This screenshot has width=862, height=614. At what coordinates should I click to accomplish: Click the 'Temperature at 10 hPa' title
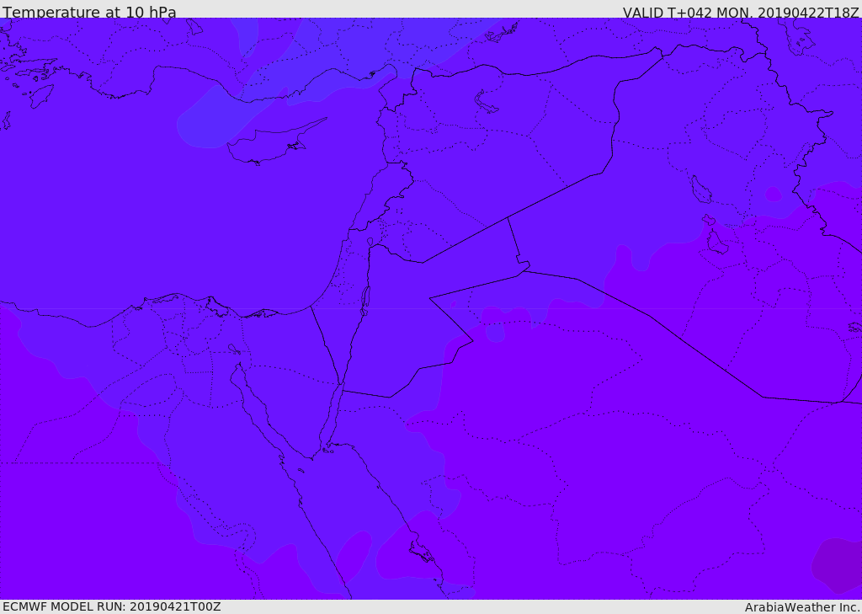point(89,12)
